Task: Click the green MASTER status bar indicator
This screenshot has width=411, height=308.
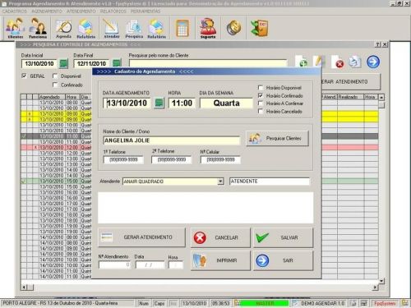Action: (x=265, y=303)
